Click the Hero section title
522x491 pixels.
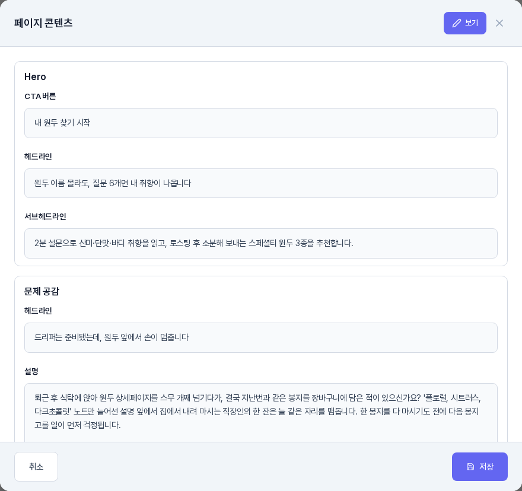tap(35, 76)
